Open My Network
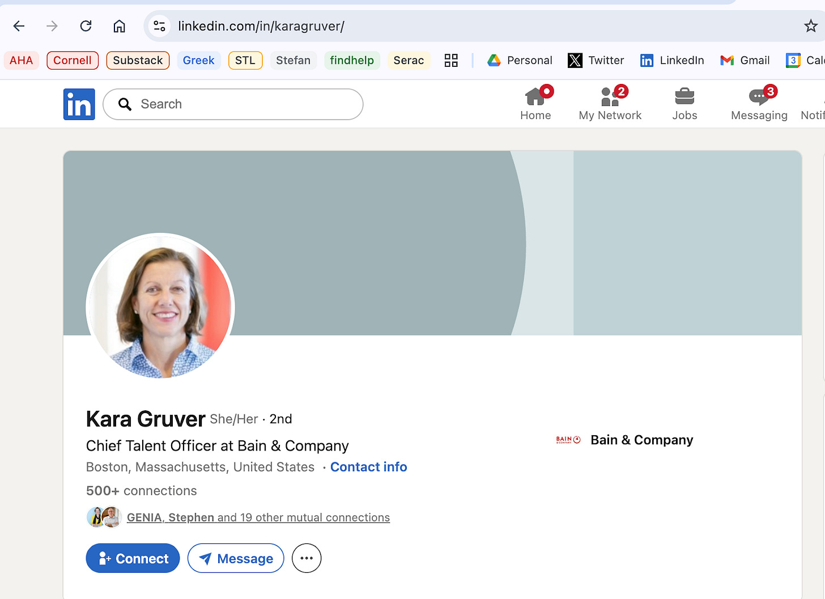The image size is (825, 599). (x=610, y=104)
